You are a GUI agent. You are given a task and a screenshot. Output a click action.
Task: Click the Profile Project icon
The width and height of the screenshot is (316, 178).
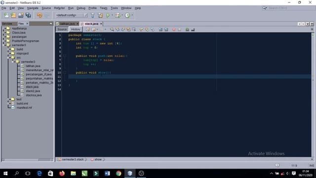click(x=127, y=15)
